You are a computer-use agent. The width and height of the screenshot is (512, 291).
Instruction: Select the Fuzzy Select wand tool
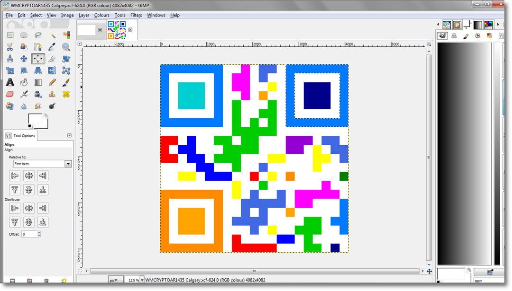click(52, 35)
